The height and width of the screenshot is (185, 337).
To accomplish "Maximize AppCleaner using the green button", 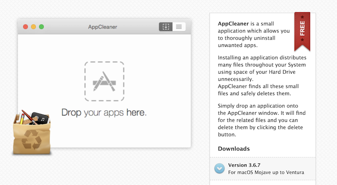I will coord(41,27).
